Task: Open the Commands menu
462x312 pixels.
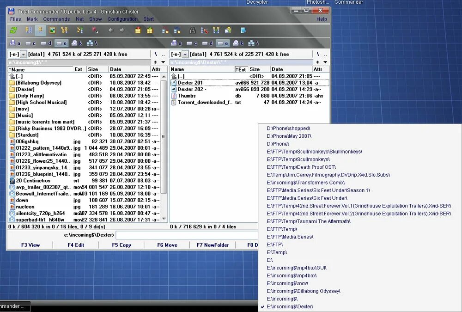Action: point(56,19)
